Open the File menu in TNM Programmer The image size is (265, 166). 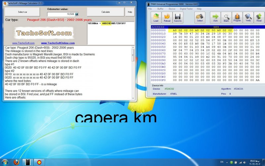[x=150, y=9]
